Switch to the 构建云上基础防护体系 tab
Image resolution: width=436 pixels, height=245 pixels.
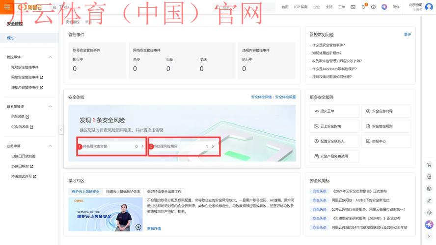[123, 192]
